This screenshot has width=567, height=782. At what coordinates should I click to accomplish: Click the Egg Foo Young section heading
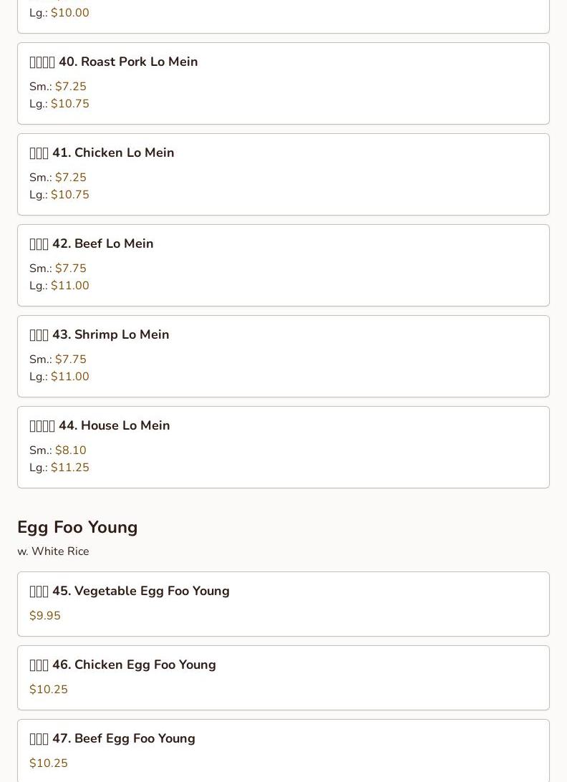pyautogui.click(x=77, y=527)
